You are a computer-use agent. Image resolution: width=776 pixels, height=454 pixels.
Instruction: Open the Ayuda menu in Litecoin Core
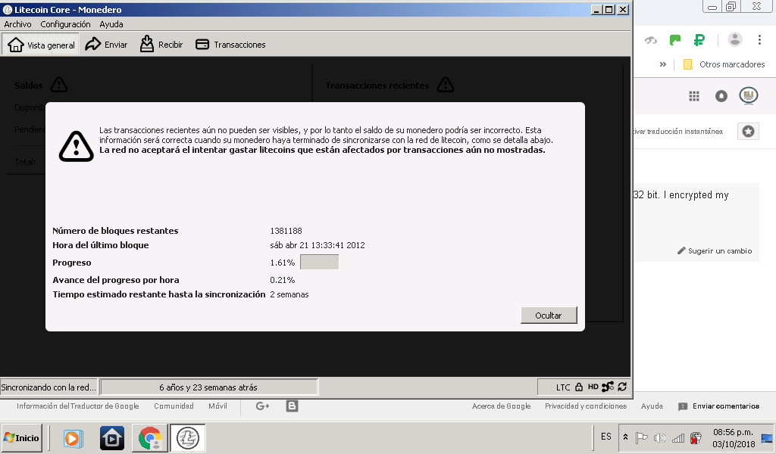[111, 24]
